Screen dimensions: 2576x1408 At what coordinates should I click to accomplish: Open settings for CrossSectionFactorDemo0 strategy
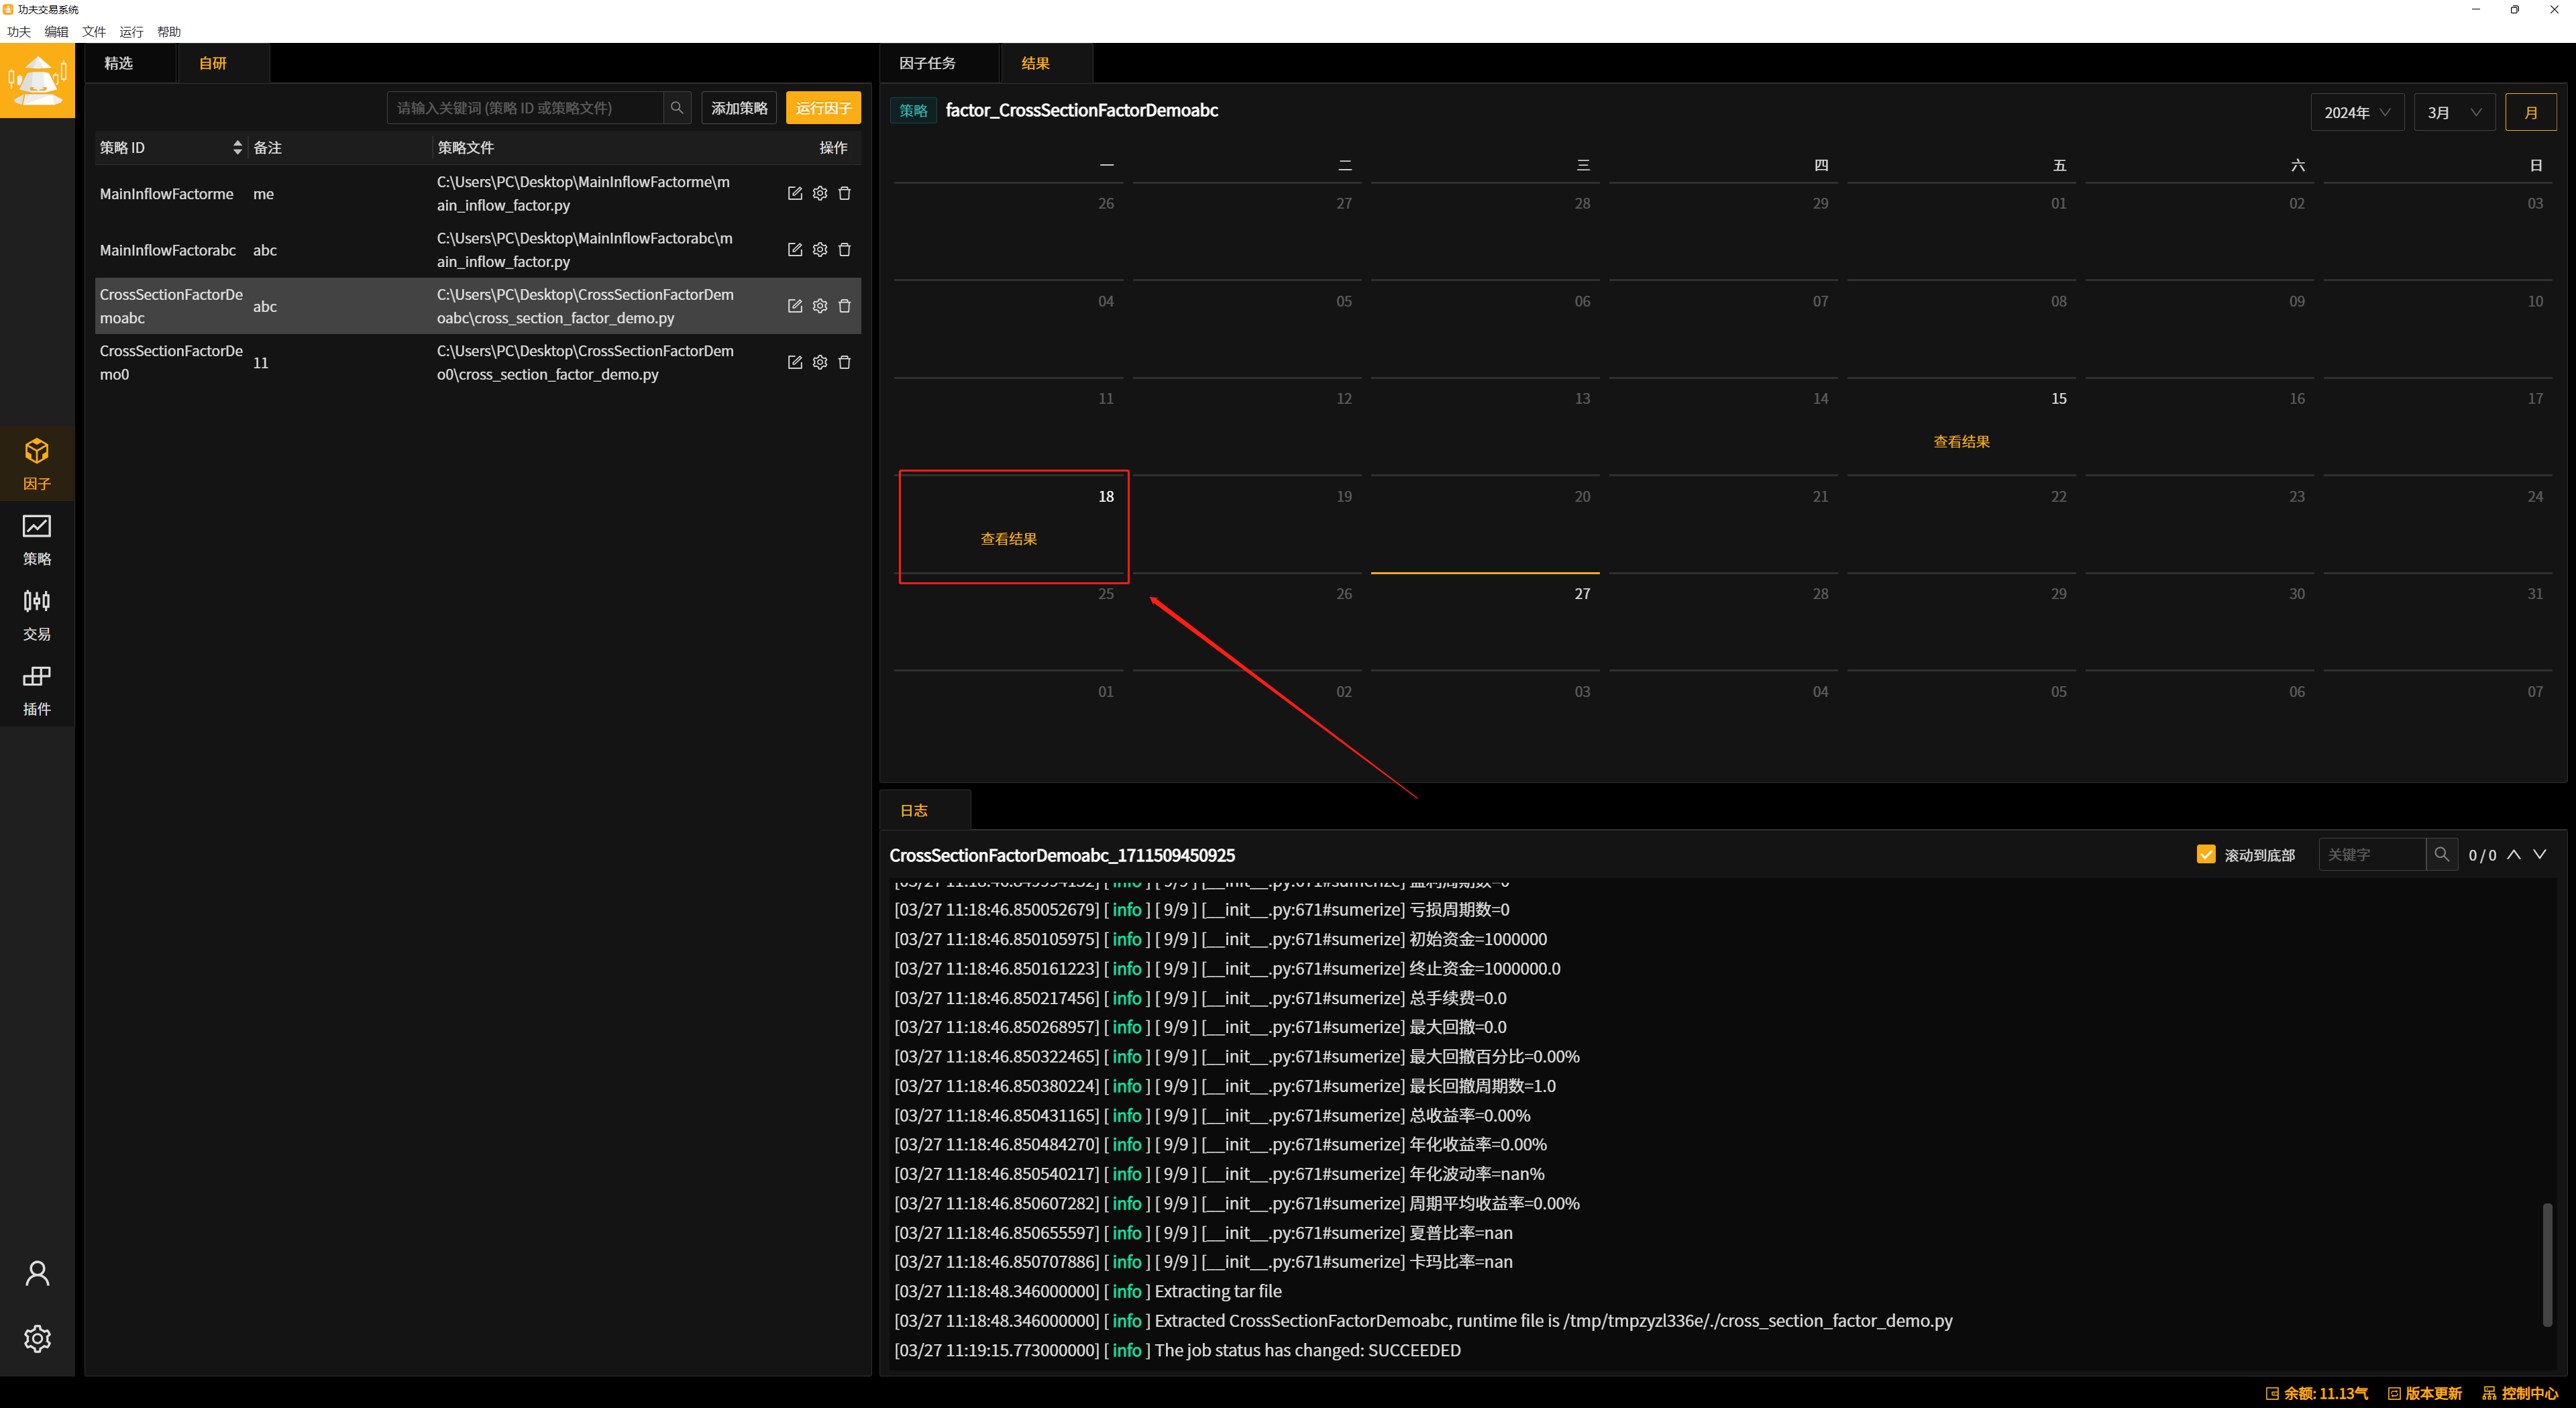[x=820, y=362]
